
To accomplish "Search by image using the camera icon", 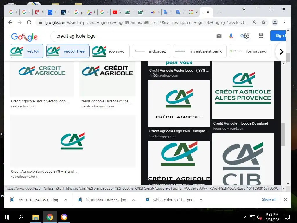I will pyautogui.click(x=219, y=36).
